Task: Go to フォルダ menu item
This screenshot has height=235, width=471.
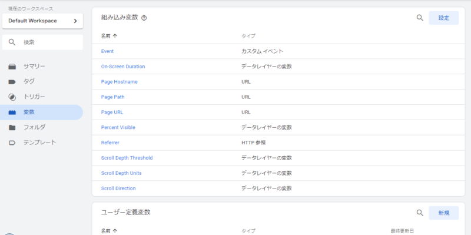Action: click(41, 127)
